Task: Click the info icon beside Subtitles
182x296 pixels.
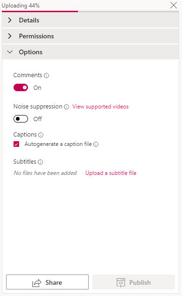Action: [40, 162]
